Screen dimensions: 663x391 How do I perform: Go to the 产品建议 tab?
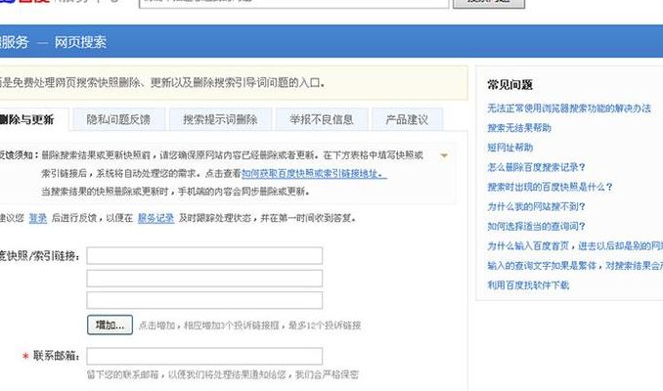coord(407,119)
